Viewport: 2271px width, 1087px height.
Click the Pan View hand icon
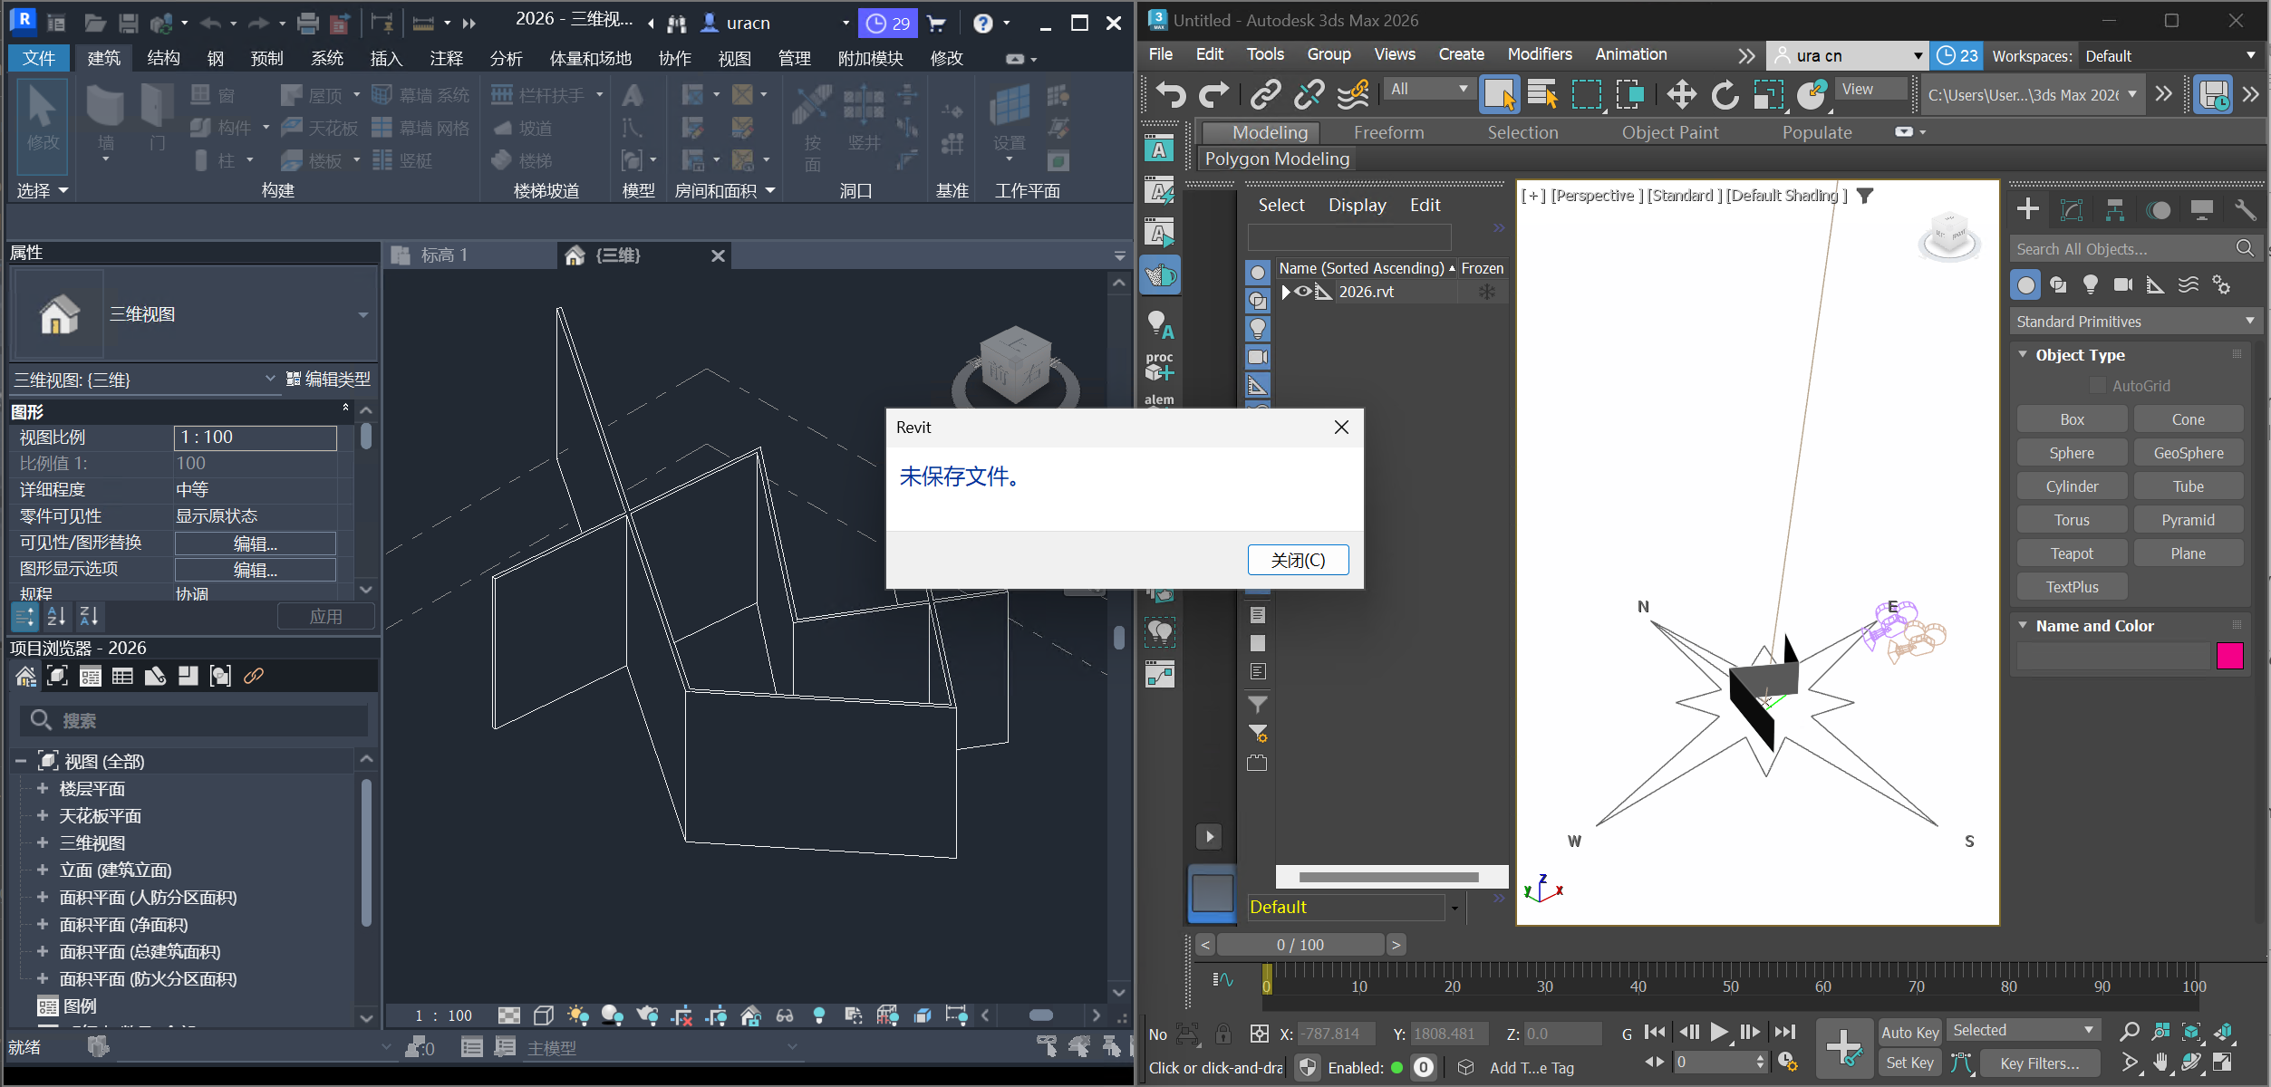point(2160,1062)
